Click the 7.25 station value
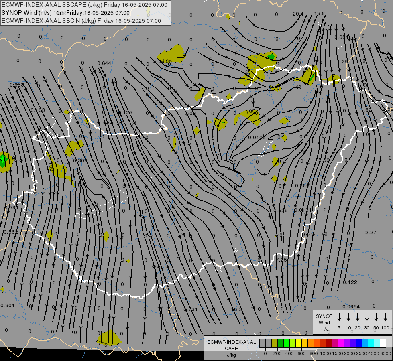393x361 pixels. [x=281, y=260]
